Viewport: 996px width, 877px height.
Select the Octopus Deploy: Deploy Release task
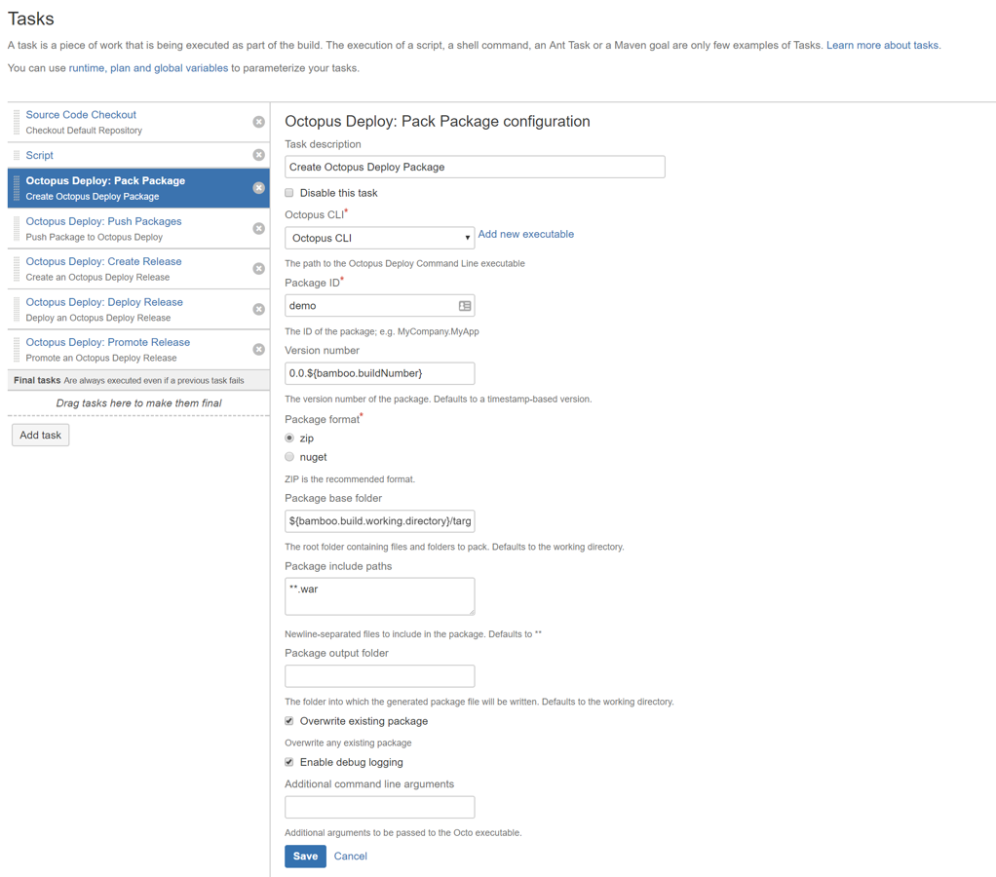[x=104, y=302]
